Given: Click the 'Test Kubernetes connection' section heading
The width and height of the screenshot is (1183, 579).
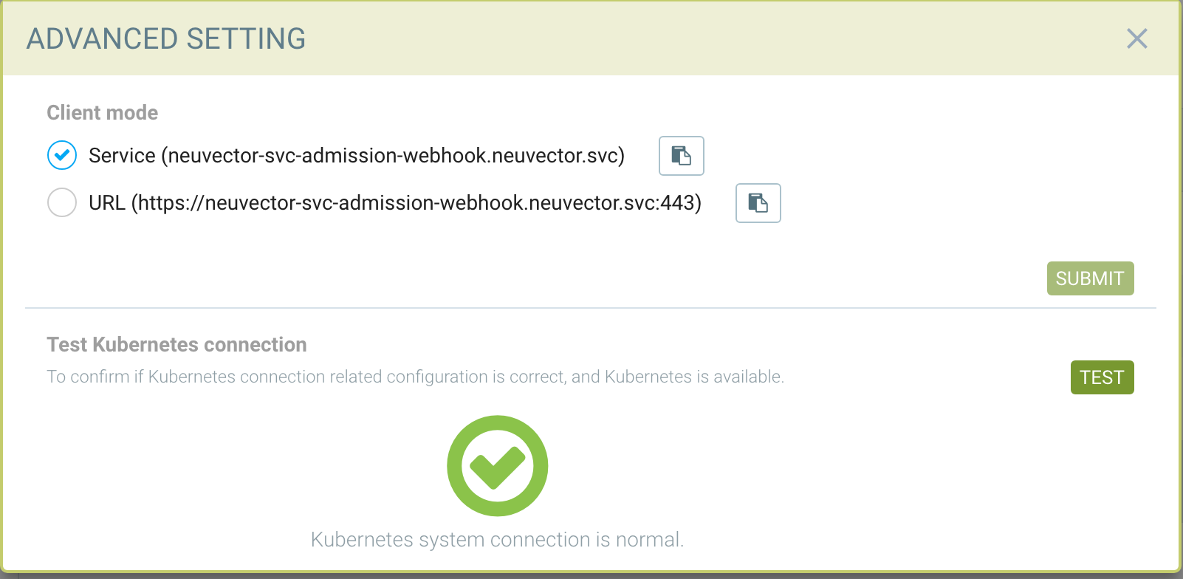Looking at the screenshot, I should pyautogui.click(x=176, y=345).
